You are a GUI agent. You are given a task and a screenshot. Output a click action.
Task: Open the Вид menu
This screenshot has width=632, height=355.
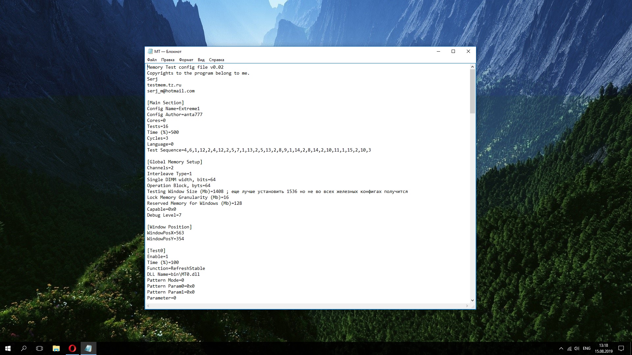point(201,60)
